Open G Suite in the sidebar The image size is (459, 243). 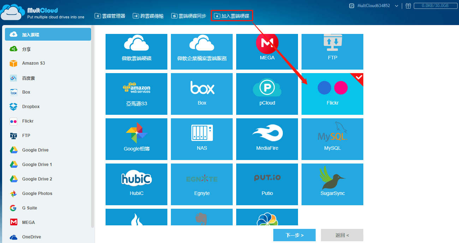48,208
